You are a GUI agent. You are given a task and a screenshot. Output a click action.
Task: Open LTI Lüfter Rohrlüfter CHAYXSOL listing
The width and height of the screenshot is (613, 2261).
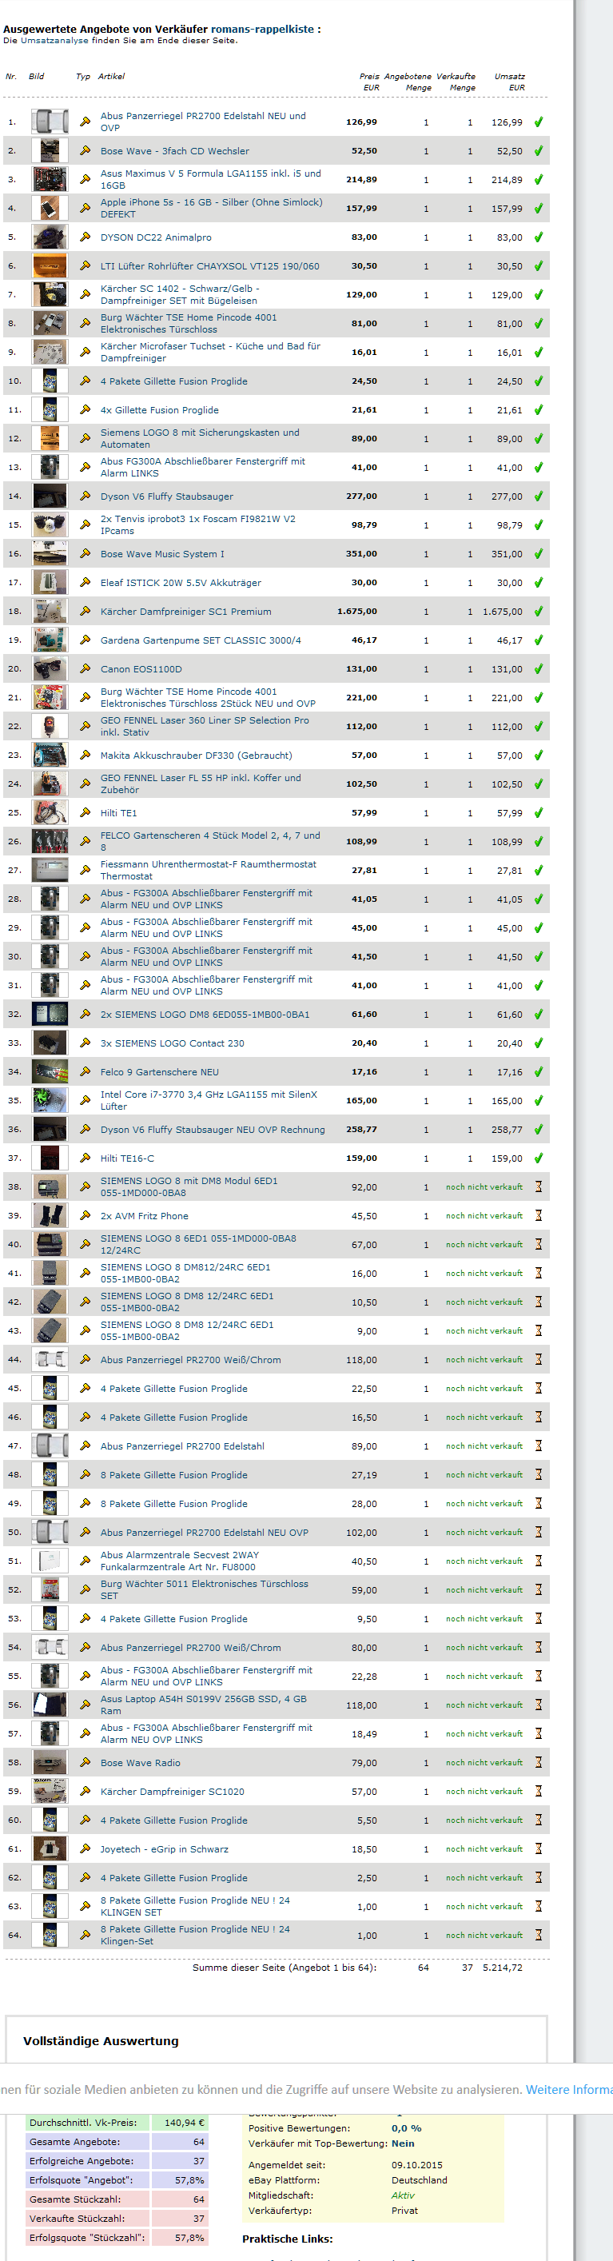(209, 266)
